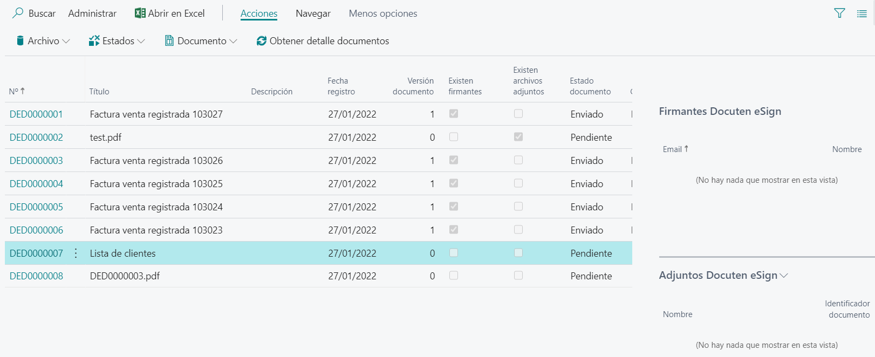Image resolution: width=875 pixels, height=357 pixels.
Task: Toggle archivos adjuntos checkbox for DED0000005
Action: coord(518,207)
